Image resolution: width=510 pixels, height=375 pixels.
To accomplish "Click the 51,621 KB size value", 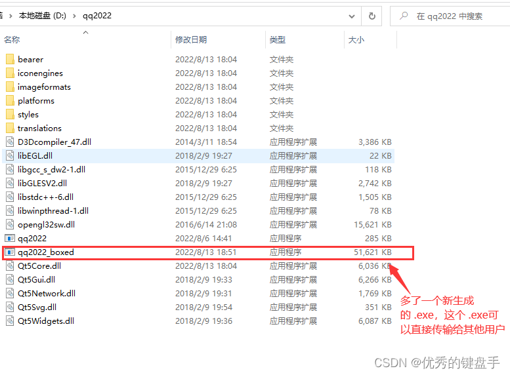I will click(x=373, y=252).
